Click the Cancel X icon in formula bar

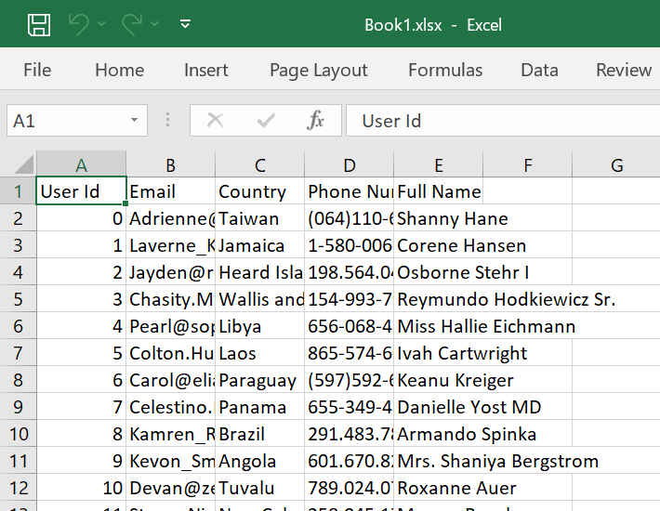pyautogui.click(x=216, y=121)
